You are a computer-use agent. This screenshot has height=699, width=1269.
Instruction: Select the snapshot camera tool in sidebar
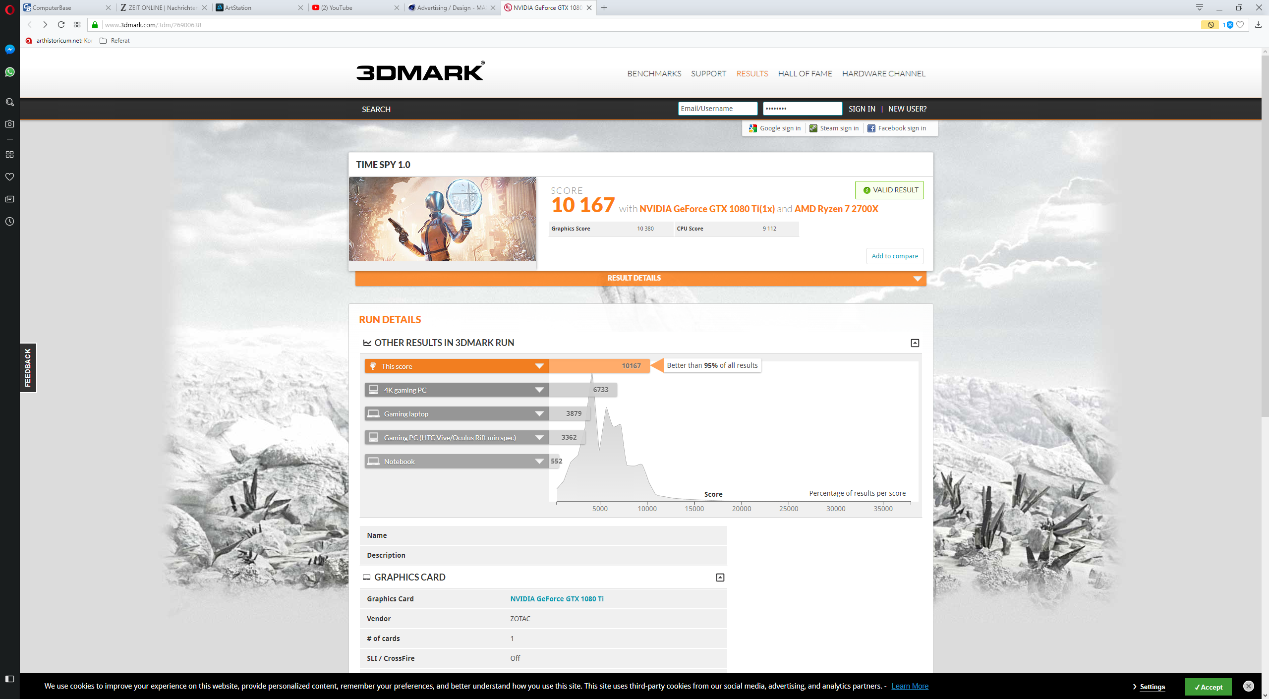(x=9, y=124)
